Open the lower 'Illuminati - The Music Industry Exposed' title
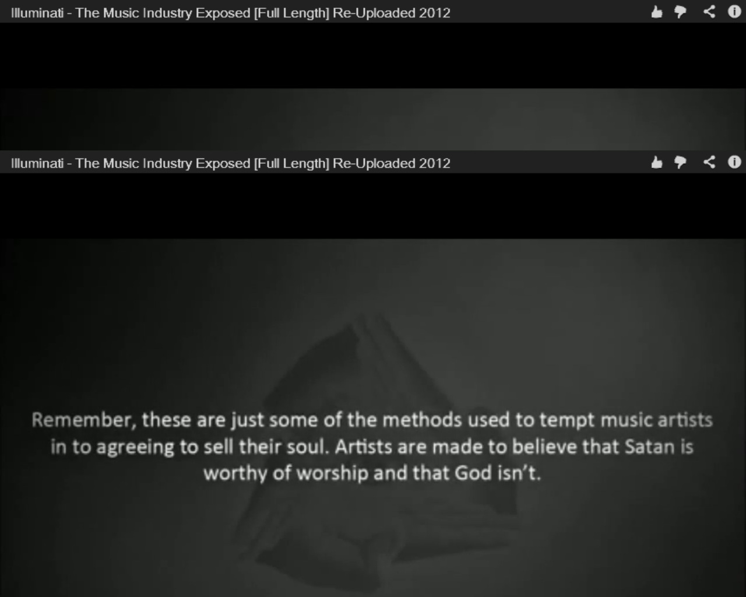This screenshot has height=597, width=746. coord(230,163)
